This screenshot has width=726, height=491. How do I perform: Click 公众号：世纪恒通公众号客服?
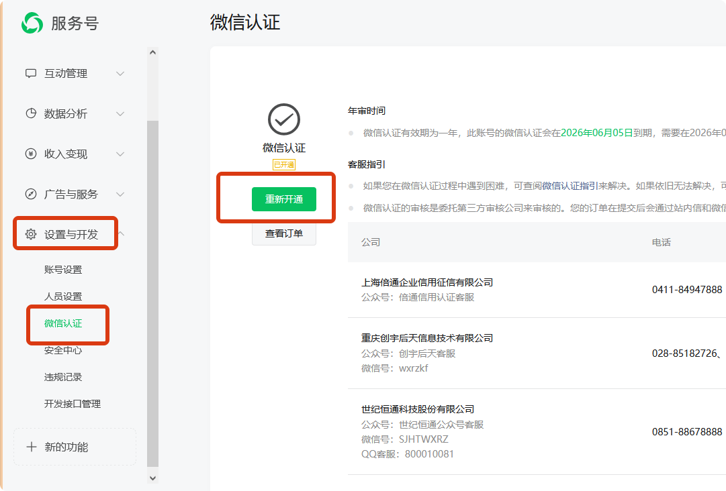pos(422,425)
